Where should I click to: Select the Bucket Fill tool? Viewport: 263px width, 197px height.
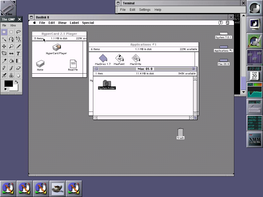tap(11, 61)
